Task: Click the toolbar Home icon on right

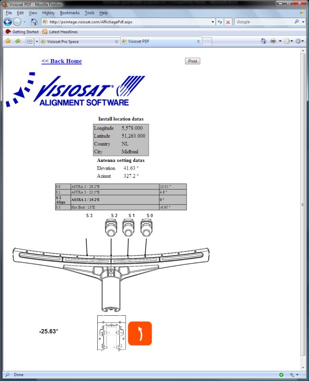Action: click(x=264, y=41)
